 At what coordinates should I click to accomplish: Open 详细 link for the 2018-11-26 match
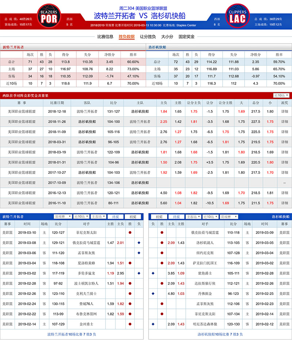click(x=285, y=121)
